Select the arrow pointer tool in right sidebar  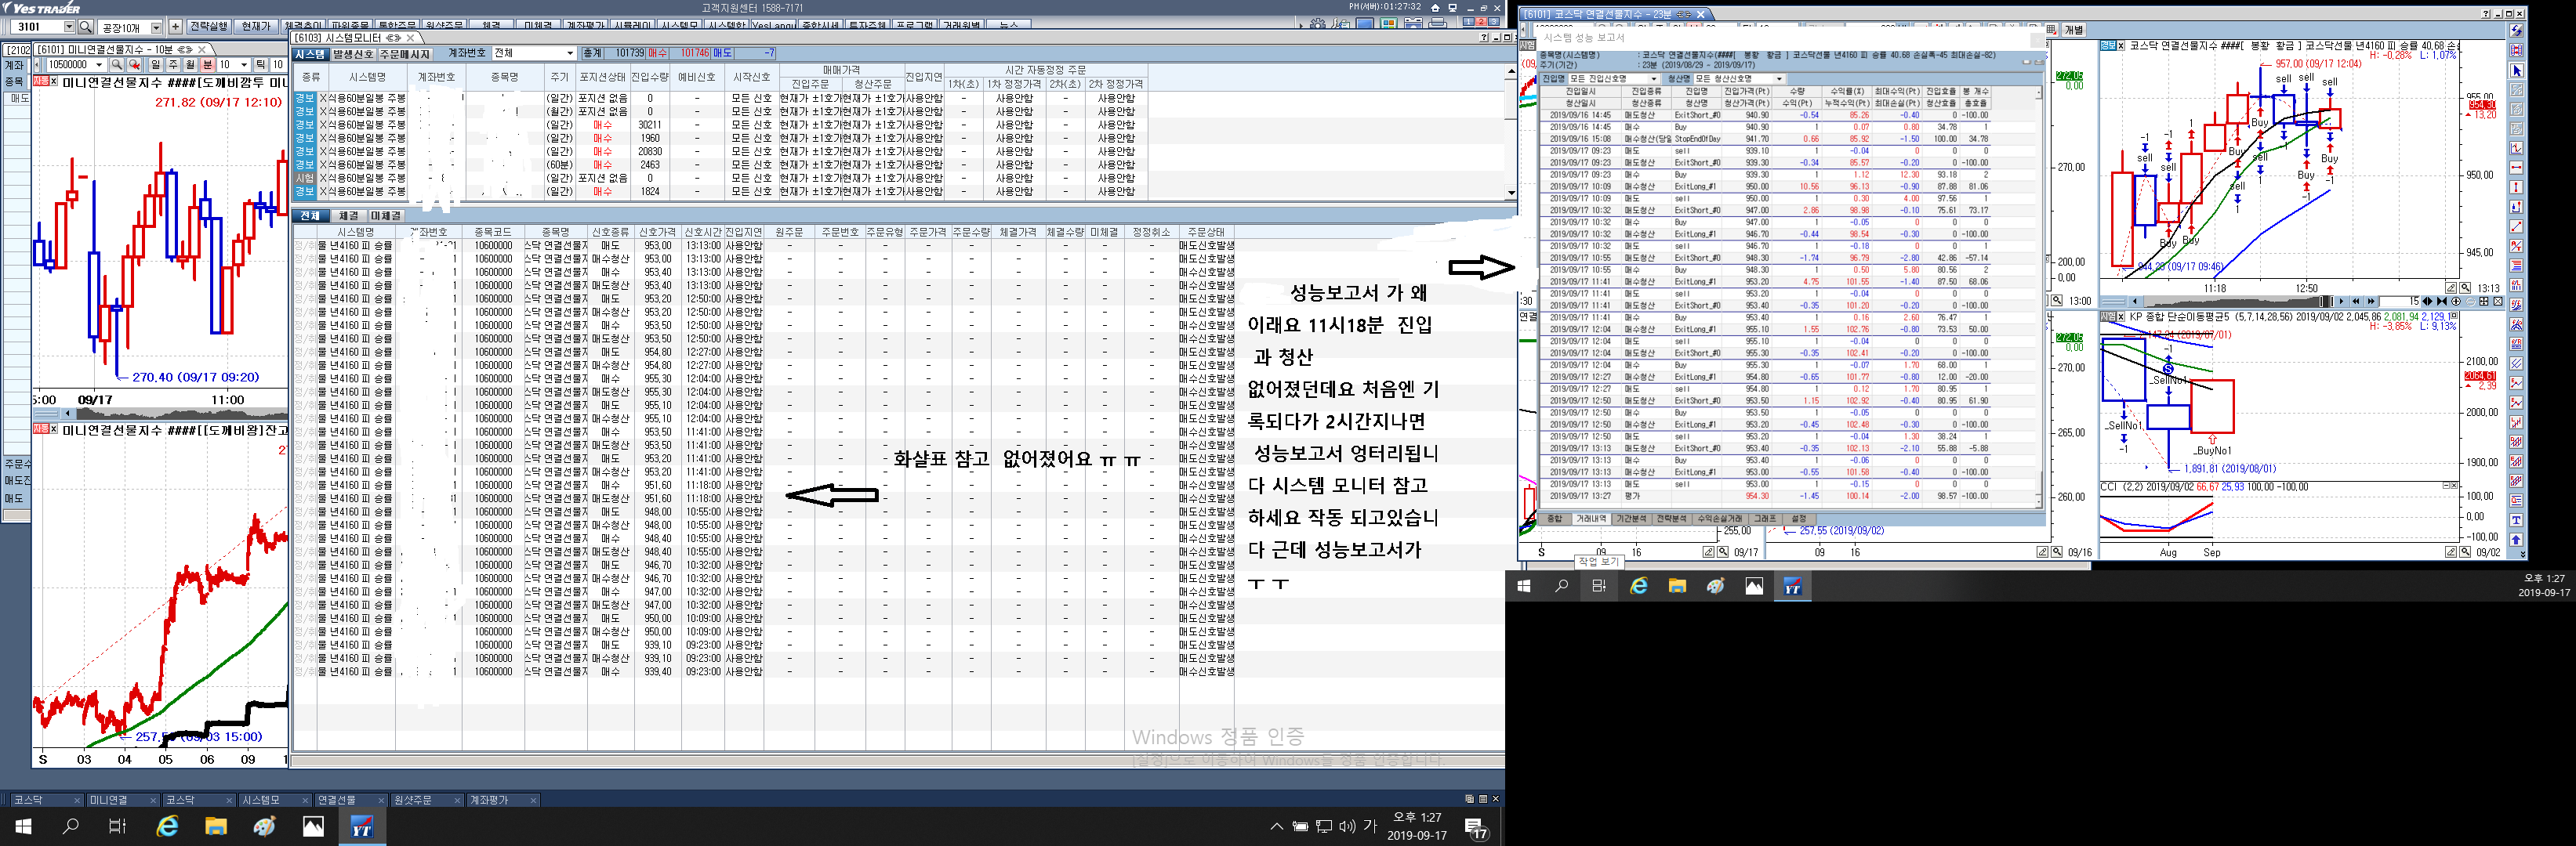[x=2516, y=71]
